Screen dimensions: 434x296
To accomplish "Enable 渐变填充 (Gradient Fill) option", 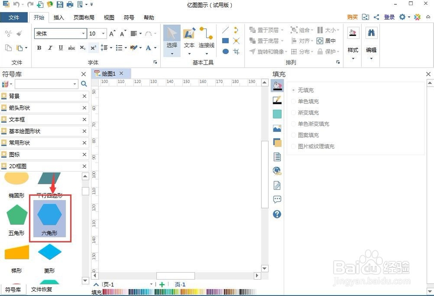I will tap(304, 112).
